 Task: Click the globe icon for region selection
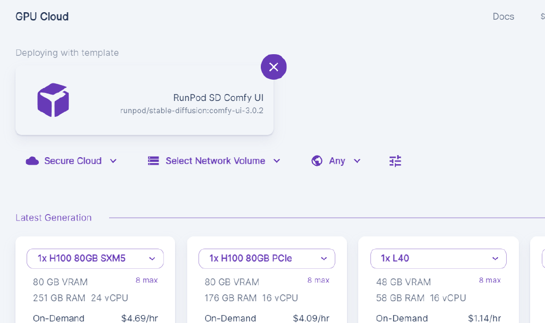click(x=317, y=160)
